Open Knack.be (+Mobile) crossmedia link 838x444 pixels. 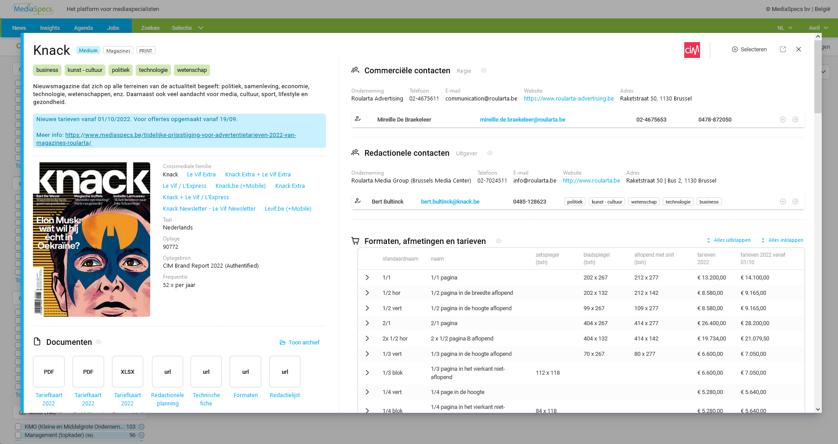pos(241,186)
